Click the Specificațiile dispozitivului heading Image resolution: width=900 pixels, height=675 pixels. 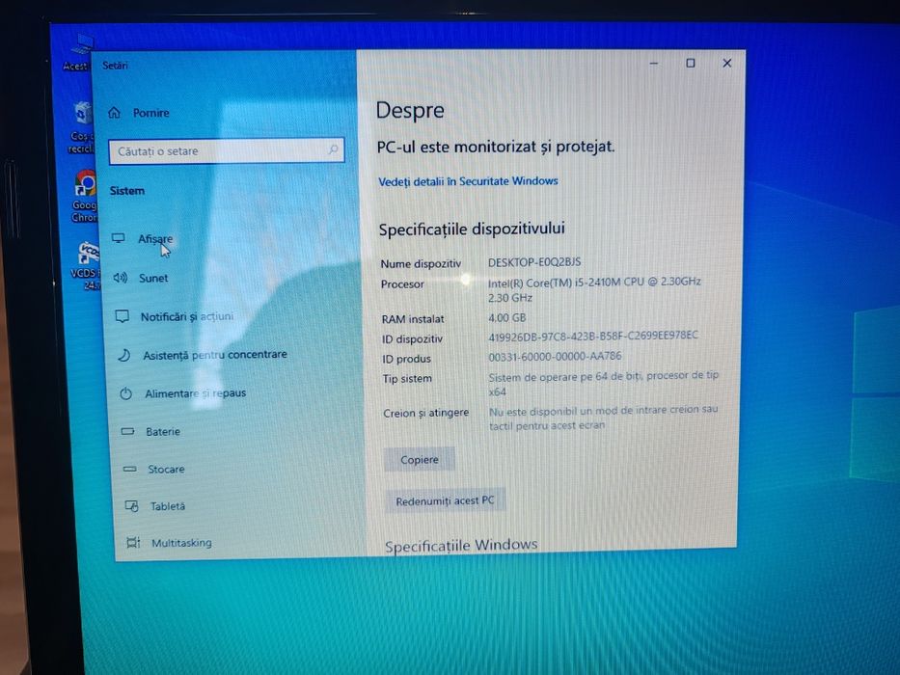coord(472,229)
